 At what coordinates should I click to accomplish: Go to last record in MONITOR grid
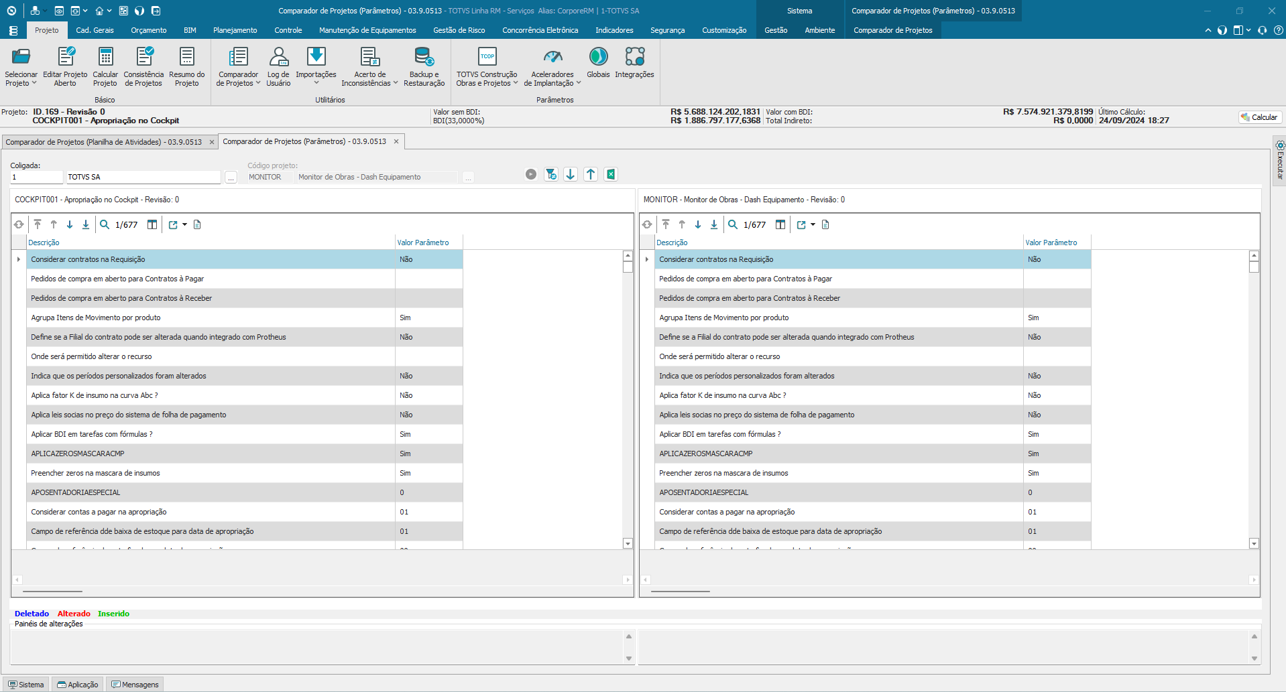[x=714, y=224]
